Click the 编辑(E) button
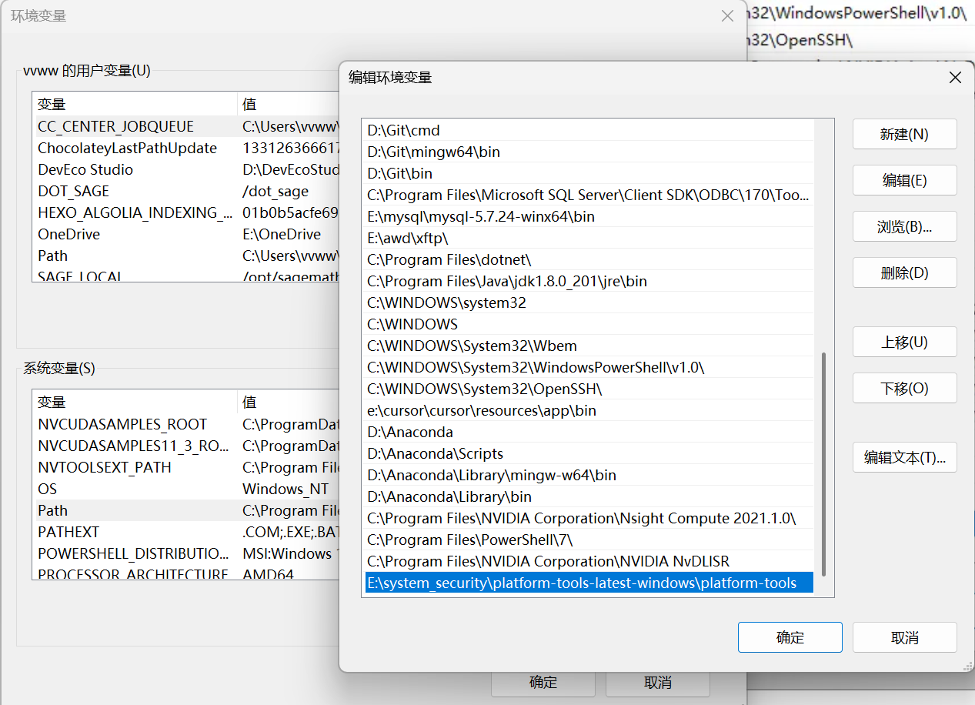 click(x=904, y=181)
